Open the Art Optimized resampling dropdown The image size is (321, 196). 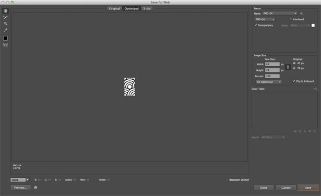click(x=269, y=82)
